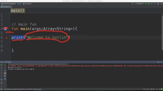Stop the process via the toolbar stop icon
Image resolution: width=163 pixels, height=91 pixels.
click(155, 4)
